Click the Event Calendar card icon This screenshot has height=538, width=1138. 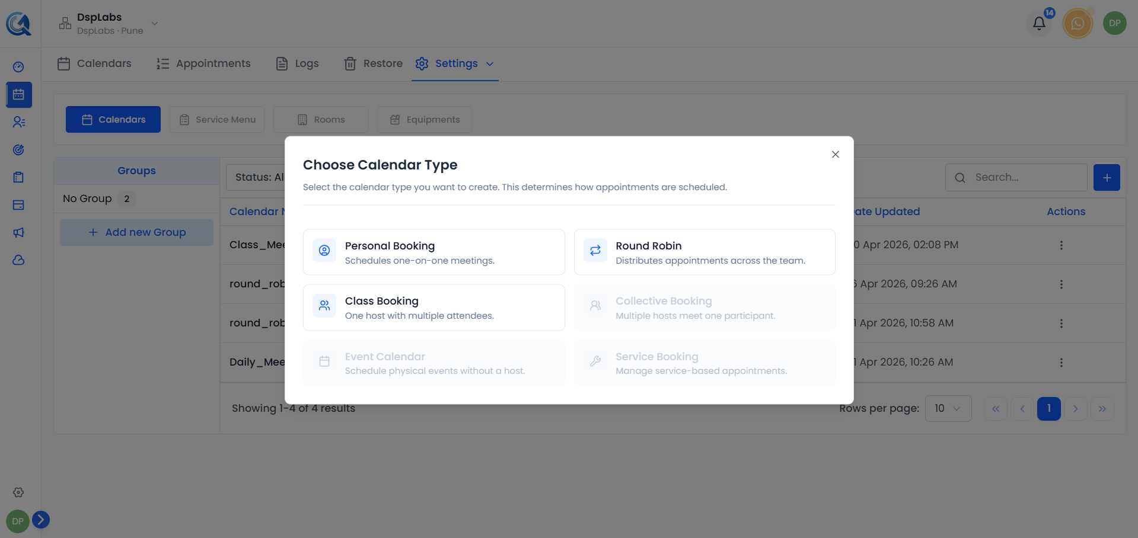tap(324, 361)
